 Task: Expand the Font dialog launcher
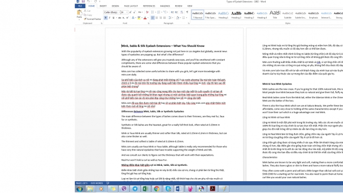point(148,23)
